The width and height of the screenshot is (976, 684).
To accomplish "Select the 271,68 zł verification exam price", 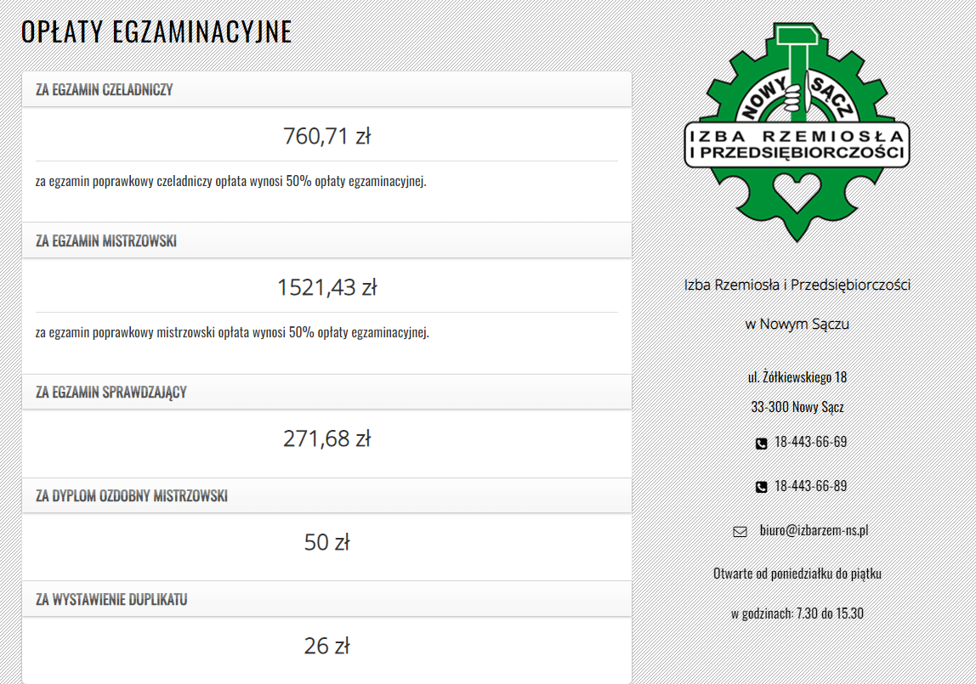I will click(x=327, y=439).
